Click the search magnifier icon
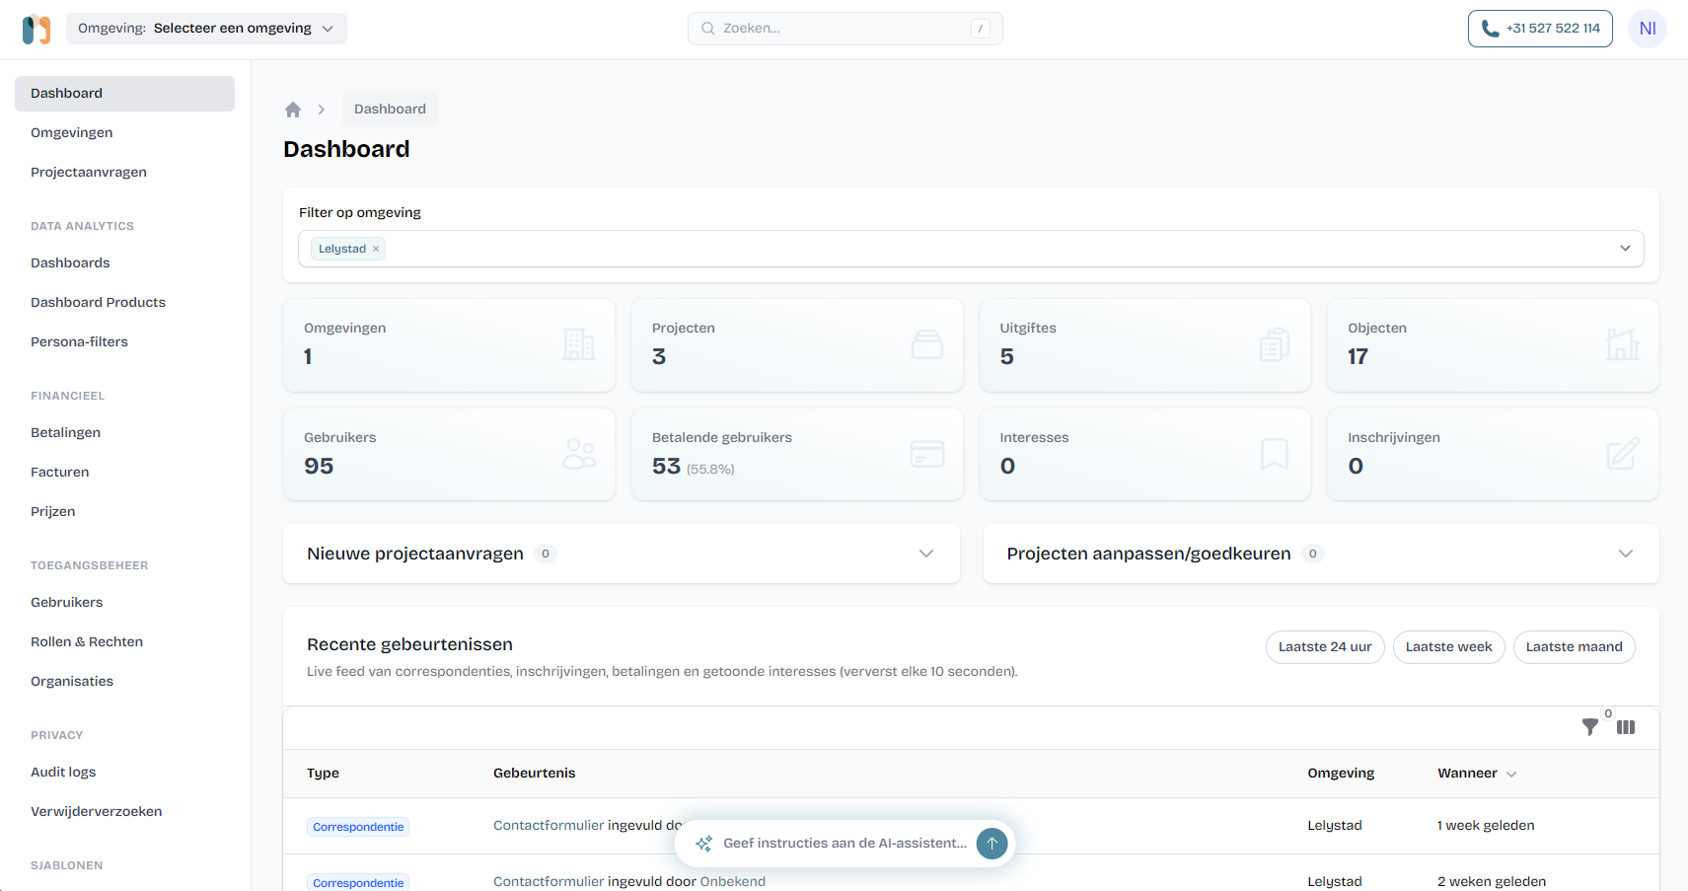The image size is (1688, 891). pyautogui.click(x=707, y=29)
